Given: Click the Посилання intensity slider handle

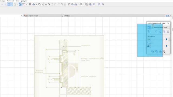Looking at the screenshot, I should coord(167,39).
